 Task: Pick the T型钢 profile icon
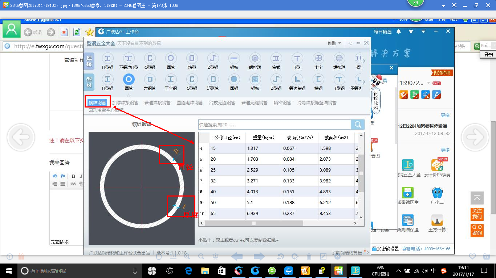coord(339,79)
